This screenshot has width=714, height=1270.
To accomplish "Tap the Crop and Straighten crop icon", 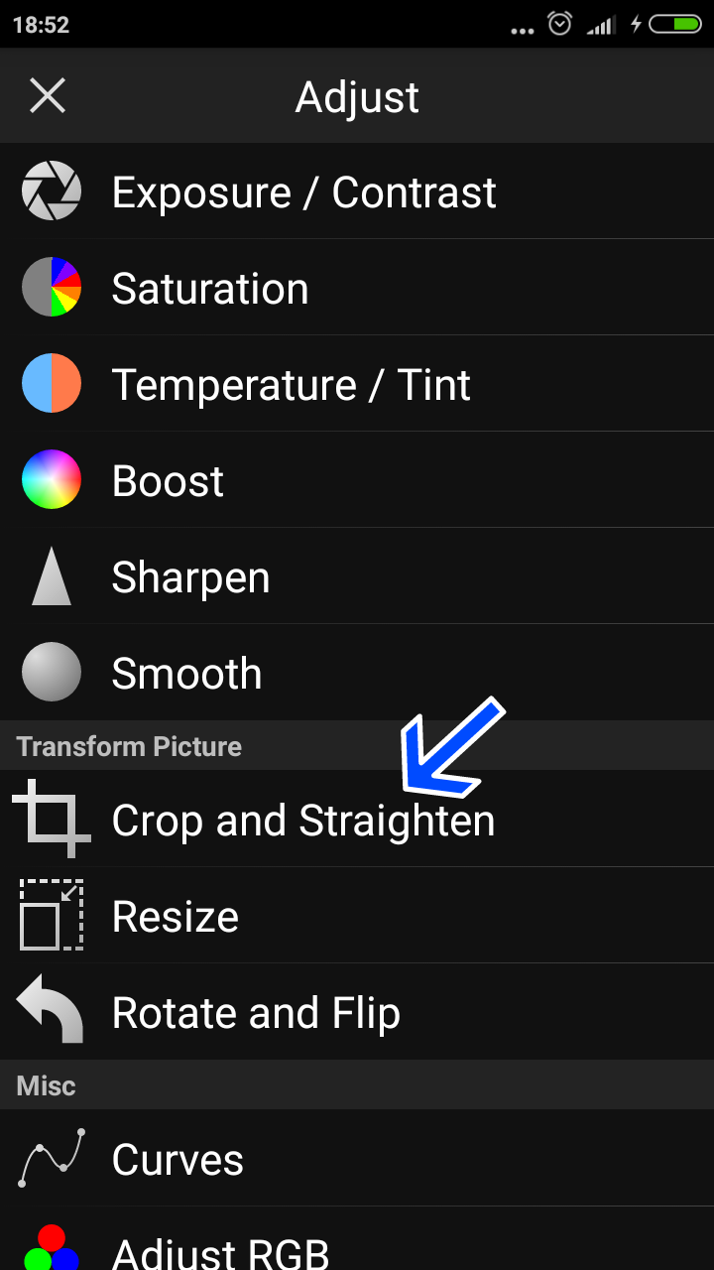I will 51,819.
